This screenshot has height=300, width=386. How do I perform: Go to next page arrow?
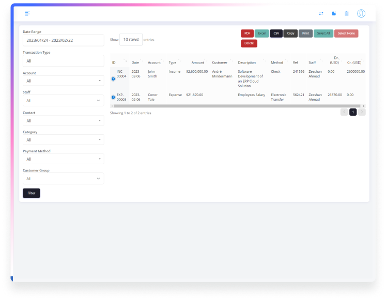click(362, 112)
